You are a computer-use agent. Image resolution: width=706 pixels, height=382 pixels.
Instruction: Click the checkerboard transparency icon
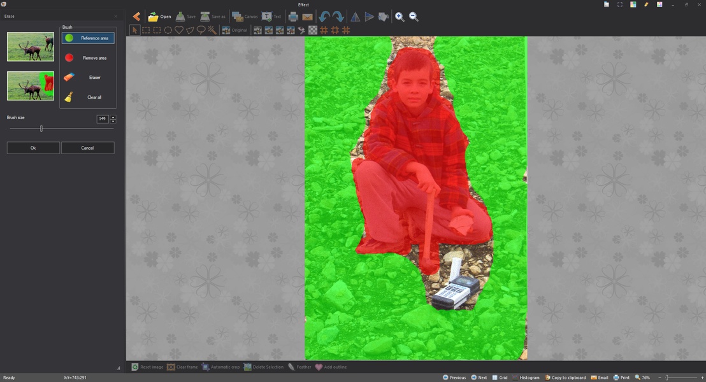(312, 30)
